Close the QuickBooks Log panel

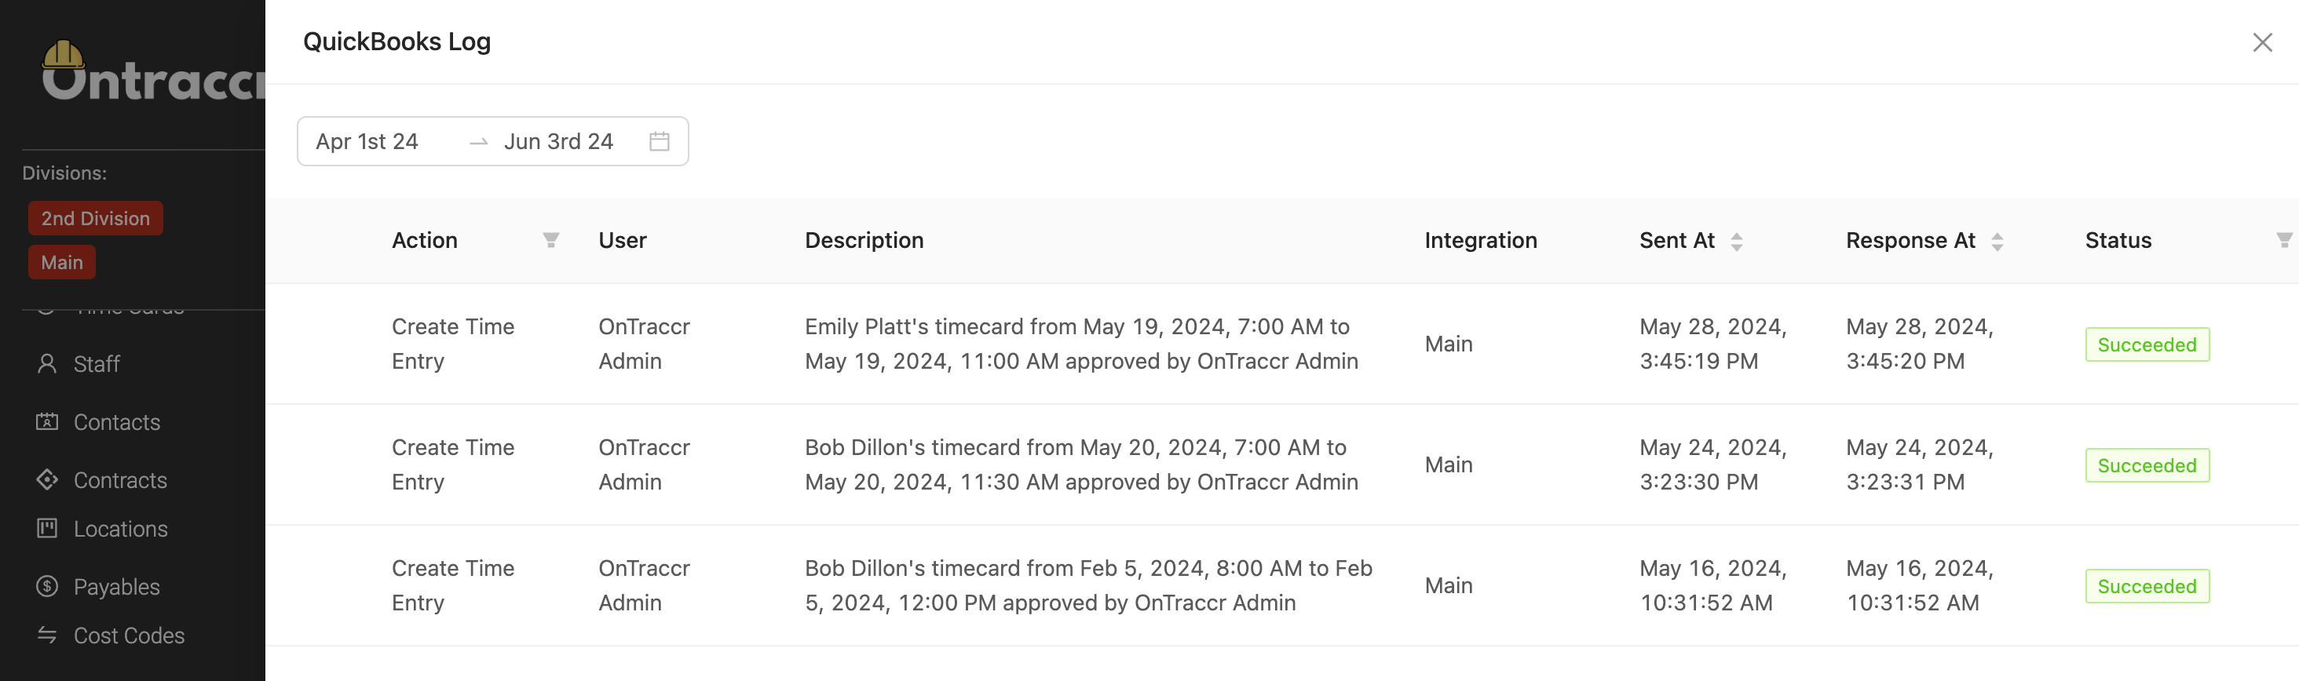[x=2262, y=42]
